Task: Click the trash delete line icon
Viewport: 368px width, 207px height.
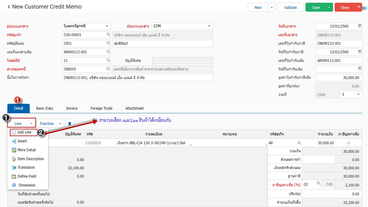Action: pos(70,123)
